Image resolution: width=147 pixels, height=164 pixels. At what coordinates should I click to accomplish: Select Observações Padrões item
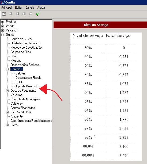[25, 65]
